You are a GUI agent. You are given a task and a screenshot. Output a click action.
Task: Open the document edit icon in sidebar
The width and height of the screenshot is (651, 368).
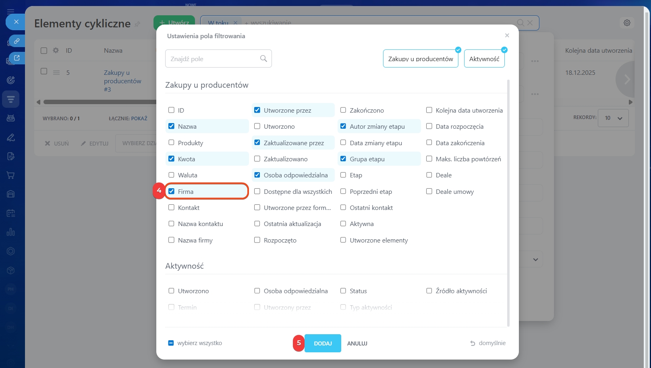tap(11, 156)
